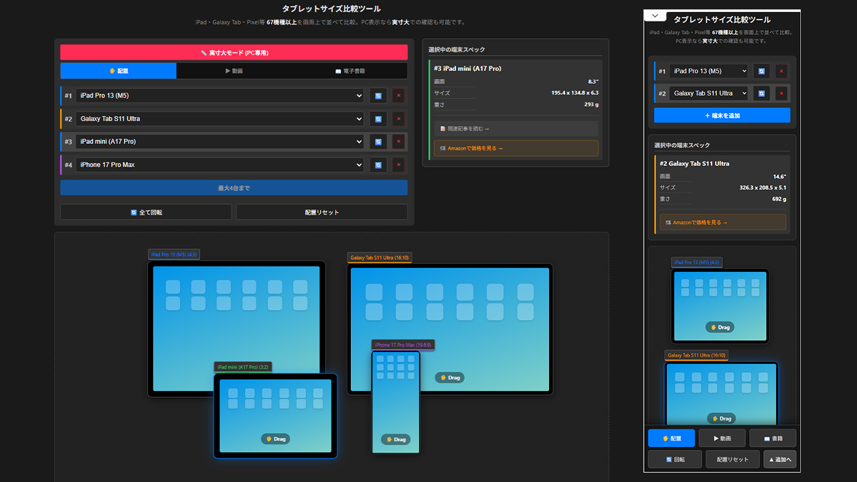
Task: Open the 関連記事を読む link
Action: click(516, 129)
